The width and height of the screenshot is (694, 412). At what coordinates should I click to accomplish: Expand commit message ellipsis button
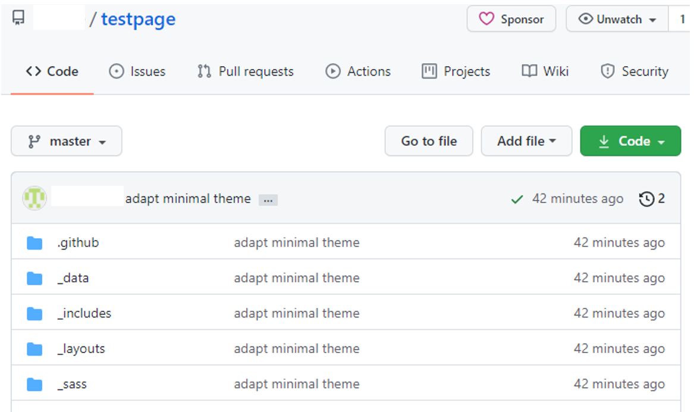coord(268,200)
